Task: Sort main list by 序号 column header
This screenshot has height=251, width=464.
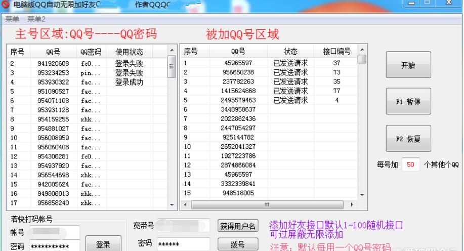Action: [x=17, y=52]
